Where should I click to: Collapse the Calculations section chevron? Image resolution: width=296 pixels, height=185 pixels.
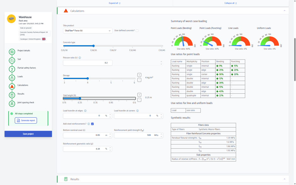(284, 11)
